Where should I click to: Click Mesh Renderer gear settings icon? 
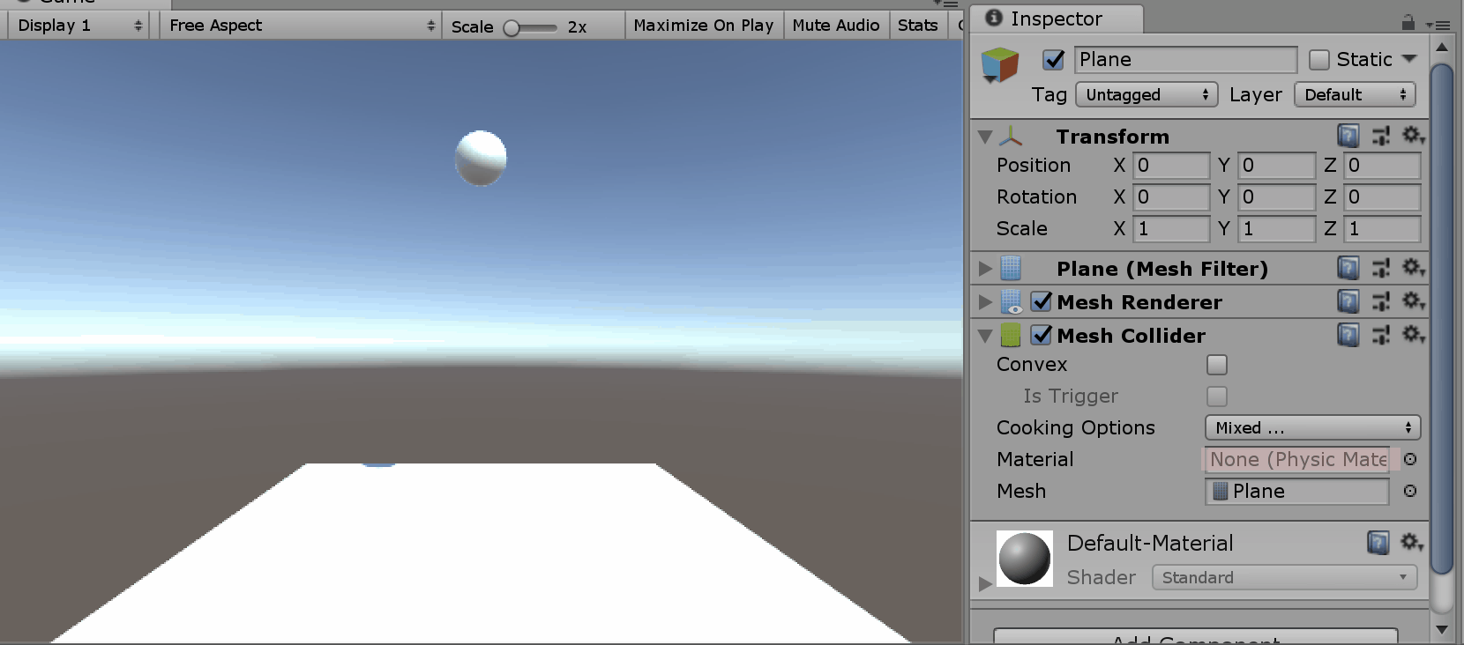pyautogui.click(x=1413, y=302)
